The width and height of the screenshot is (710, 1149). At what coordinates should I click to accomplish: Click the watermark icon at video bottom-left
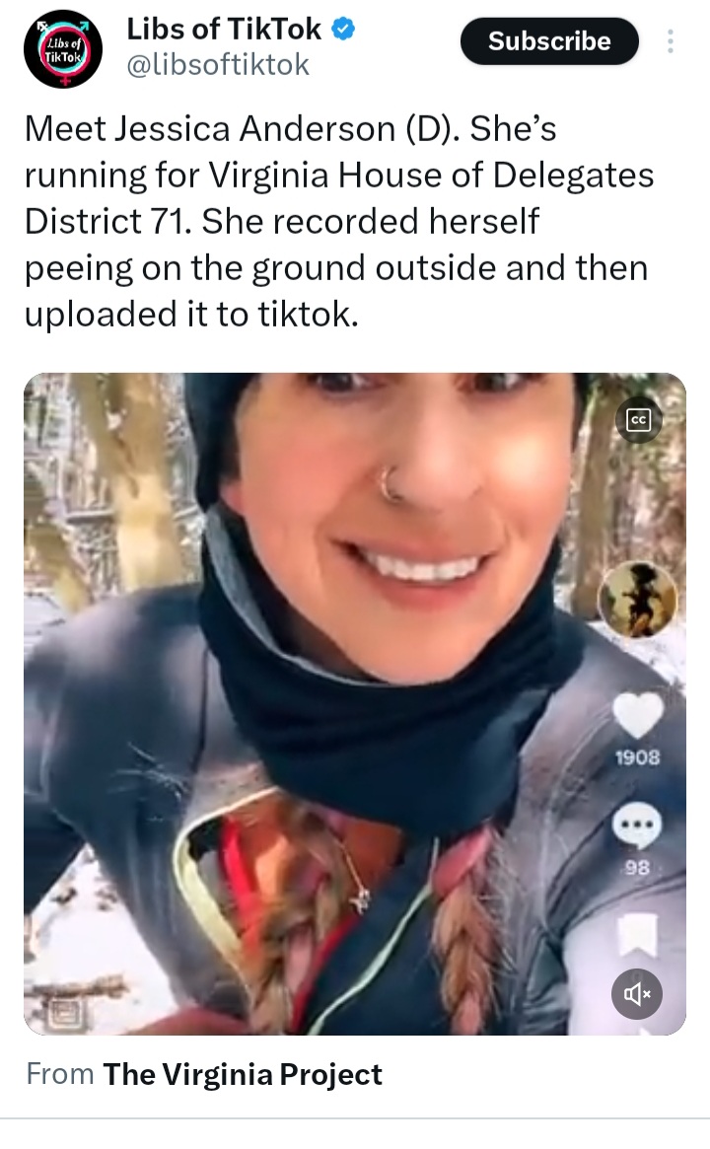pos(65,1014)
